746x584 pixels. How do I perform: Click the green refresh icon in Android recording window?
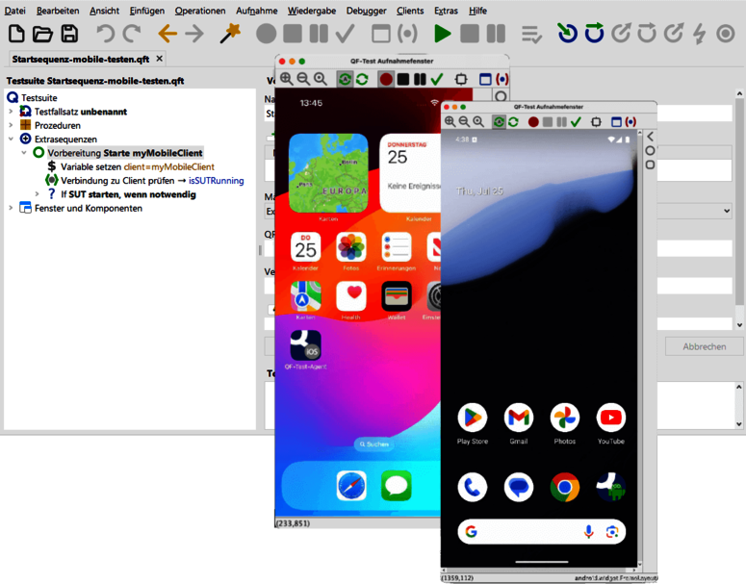point(513,122)
